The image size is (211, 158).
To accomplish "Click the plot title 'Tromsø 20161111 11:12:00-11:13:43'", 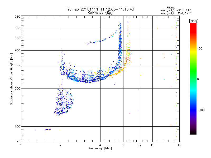I will click(100, 9).
